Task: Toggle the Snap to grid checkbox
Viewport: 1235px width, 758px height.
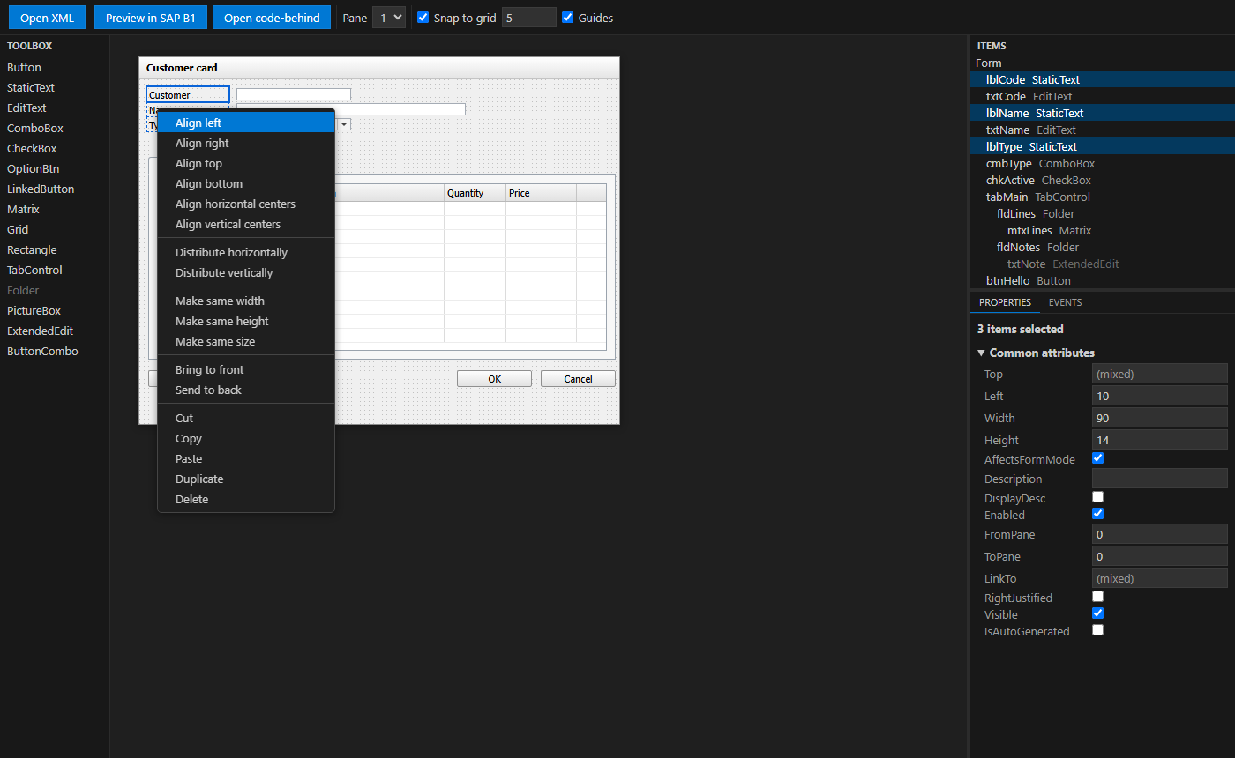Action: coord(423,17)
